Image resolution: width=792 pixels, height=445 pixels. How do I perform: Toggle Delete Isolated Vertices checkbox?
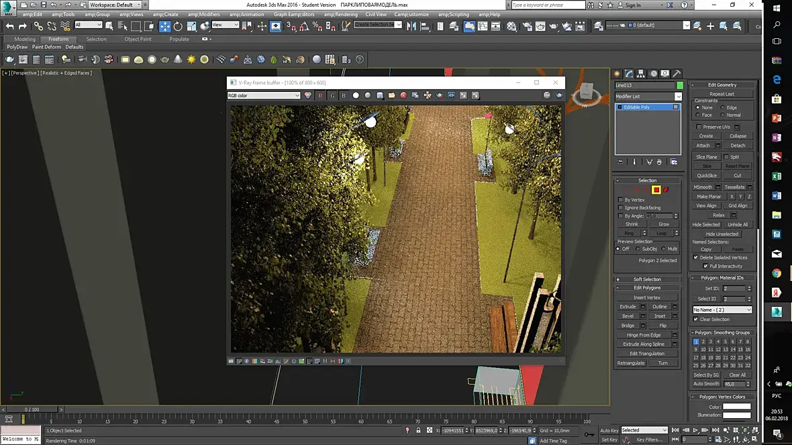tap(696, 257)
